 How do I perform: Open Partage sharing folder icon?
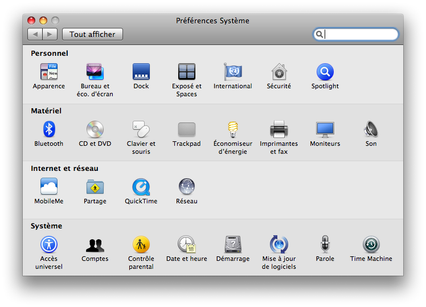(95, 187)
